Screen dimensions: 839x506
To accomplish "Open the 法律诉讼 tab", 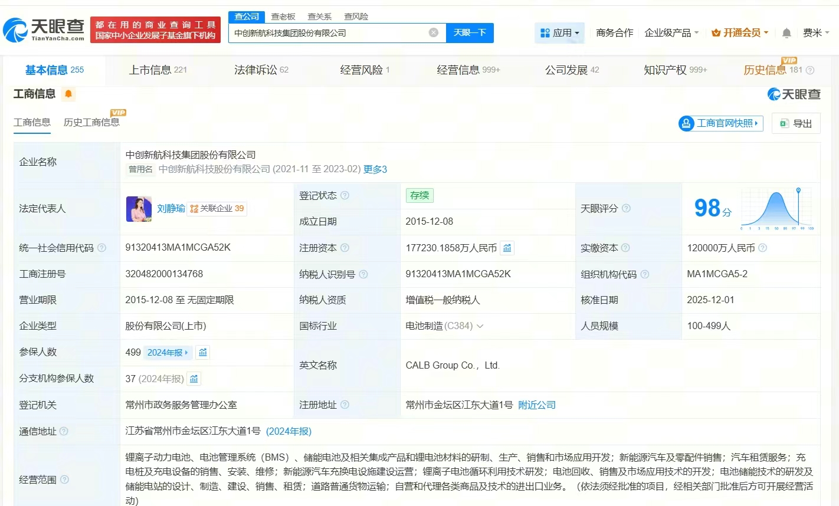I will 261,70.
